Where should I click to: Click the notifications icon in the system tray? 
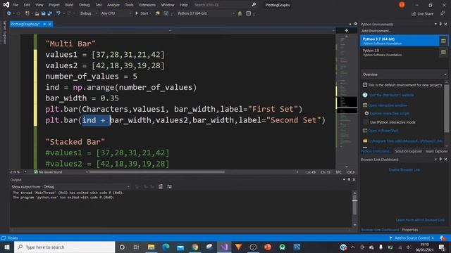[442, 247]
